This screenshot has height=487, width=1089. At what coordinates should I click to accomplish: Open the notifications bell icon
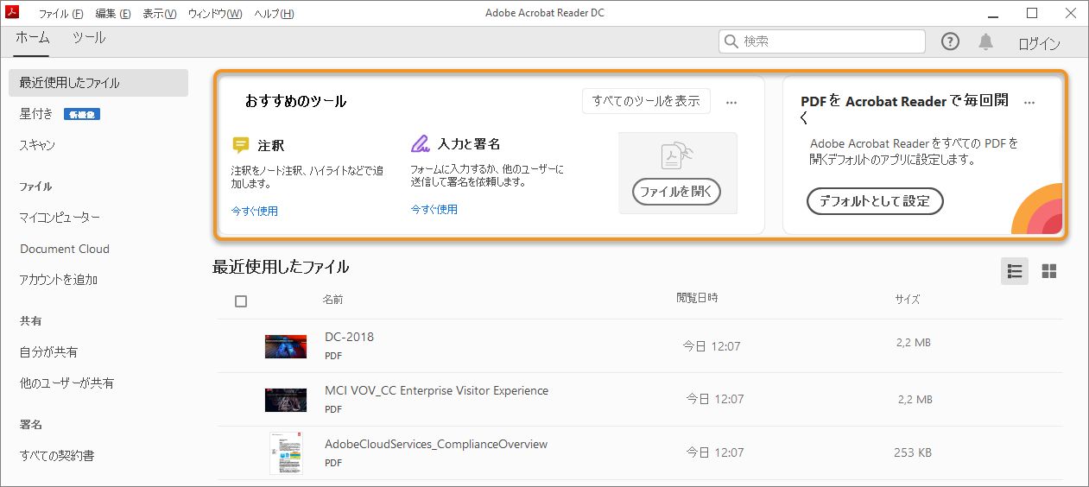pos(985,41)
